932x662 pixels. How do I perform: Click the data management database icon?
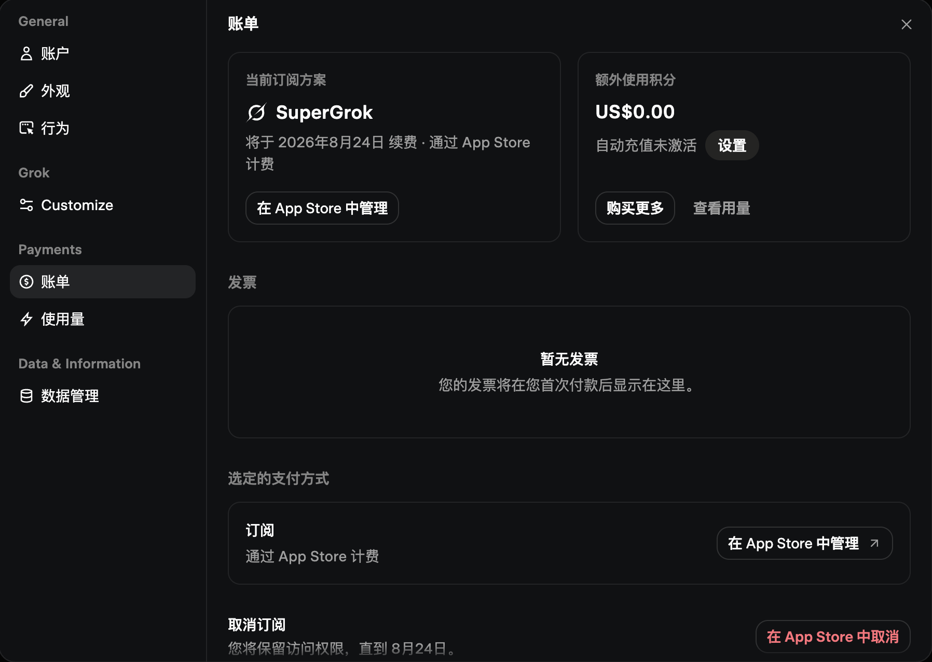(x=26, y=396)
